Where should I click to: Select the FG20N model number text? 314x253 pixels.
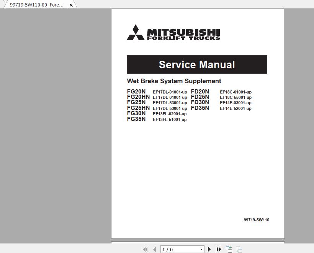point(136,92)
